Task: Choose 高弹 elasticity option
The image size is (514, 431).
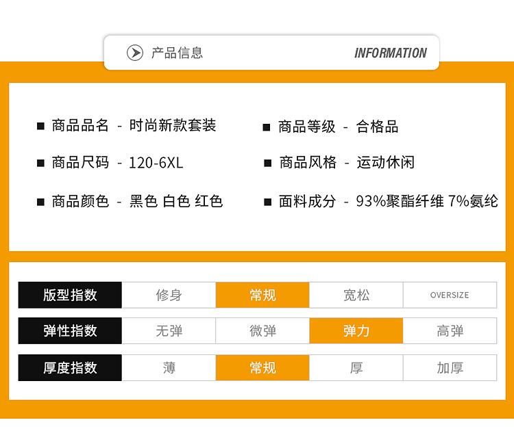Action: click(450, 331)
